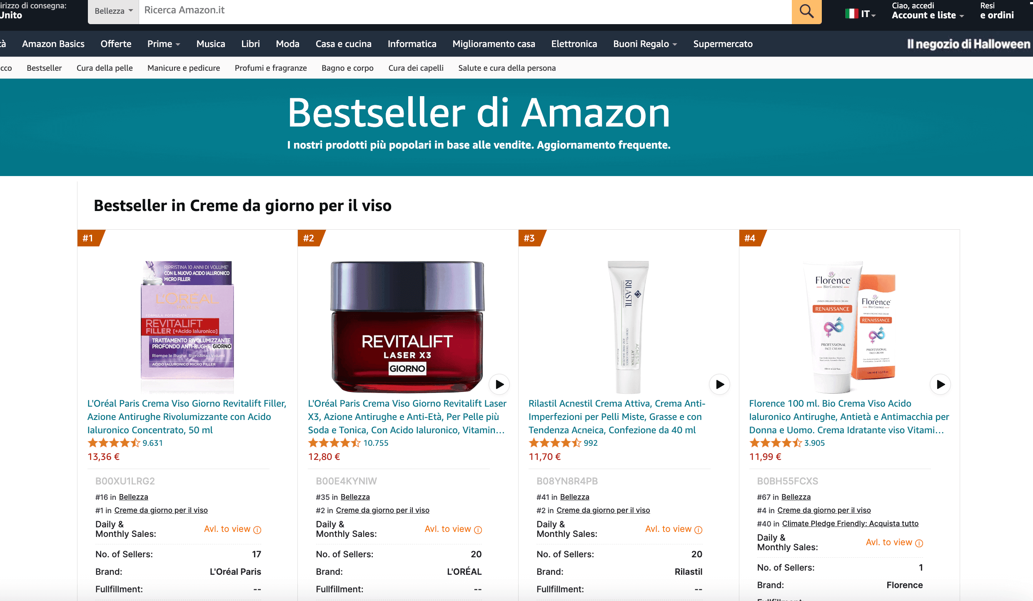Image resolution: width=1033 pixels, height=601 pixels.
Task: Play the video for Revitalift Laser X3
Action: point(499,384)
